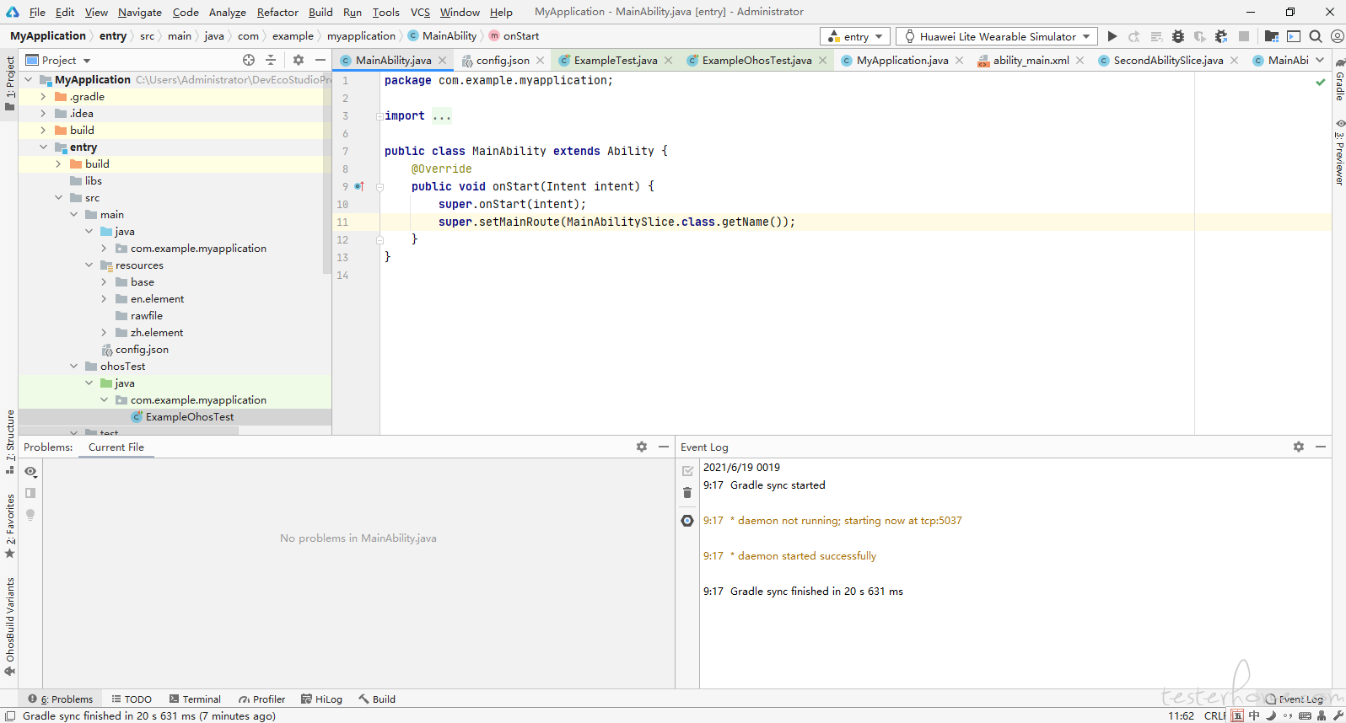The image size is (1346, 723).
Task: Hide the Project panel with minus icon
Action: pyautogui.click(x=320, y=60)
